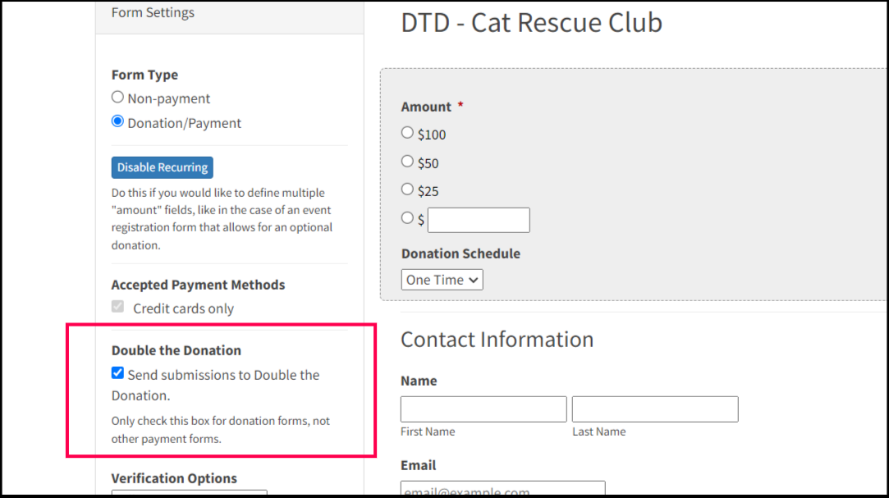
Task: Click the custom amount text box
Action: pos(479,220)
